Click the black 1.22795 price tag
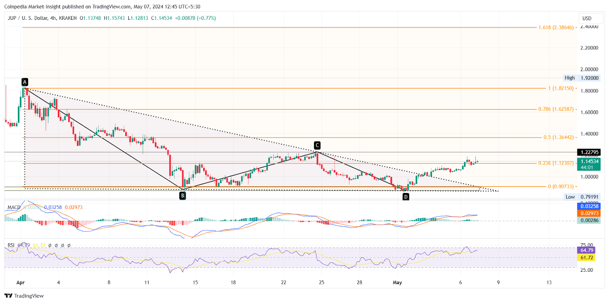 (x=589, y=152)
